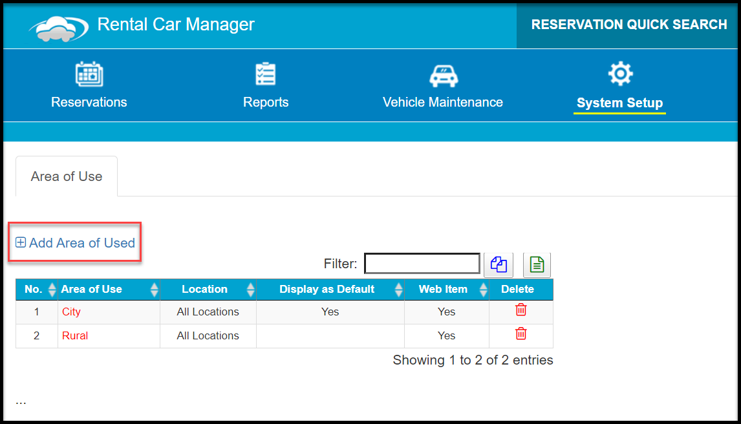Open the Reports menu
Image resolution: width=741 pixels, height=424 pixels.
(x=266, y=102)
